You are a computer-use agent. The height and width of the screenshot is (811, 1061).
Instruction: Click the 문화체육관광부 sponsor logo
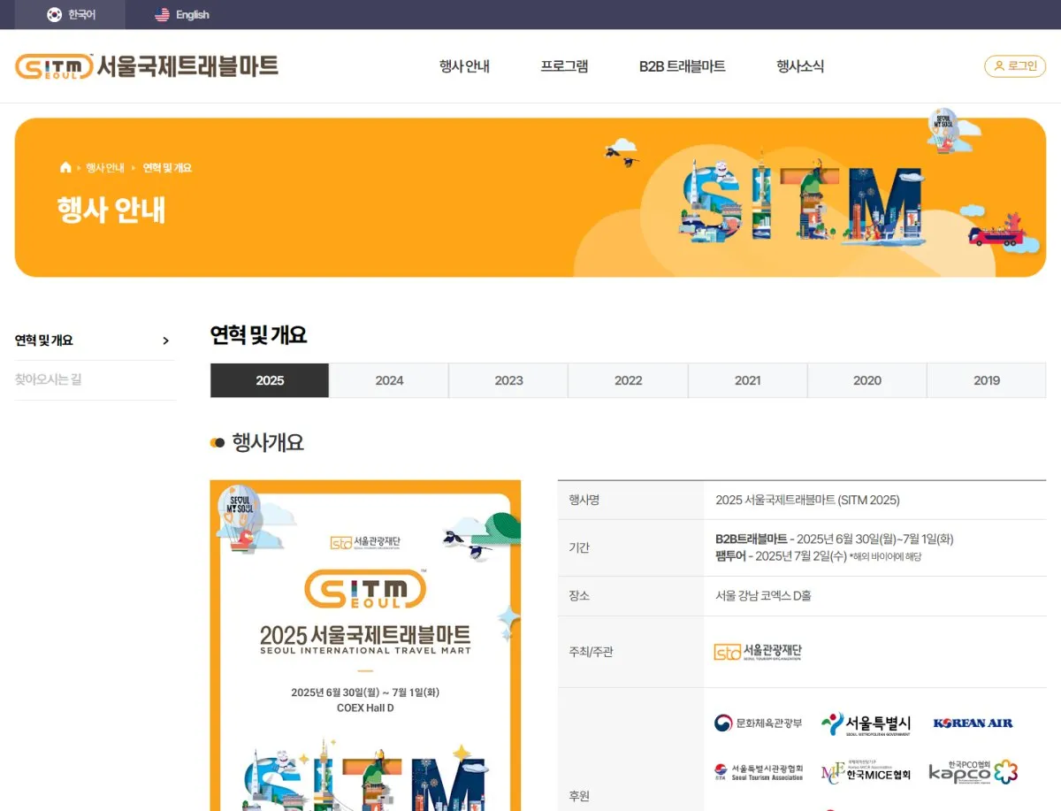(x=759, y=723)
